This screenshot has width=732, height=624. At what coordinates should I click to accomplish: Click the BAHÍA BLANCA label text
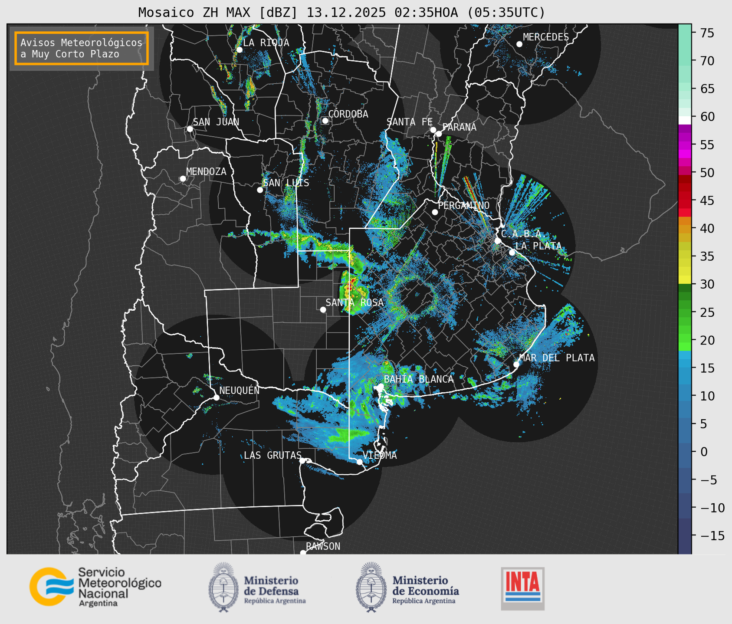point(419,379)
